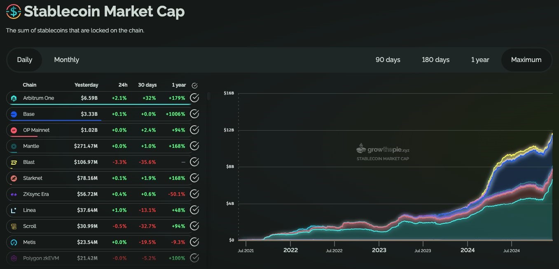Click the 2022 x-axis label
Image resolution: width=559 pixels, height=269 pixels.
(x=290, y=250)
